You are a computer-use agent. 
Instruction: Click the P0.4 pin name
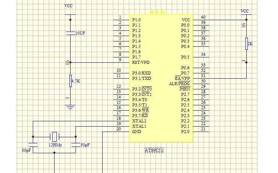185,46
